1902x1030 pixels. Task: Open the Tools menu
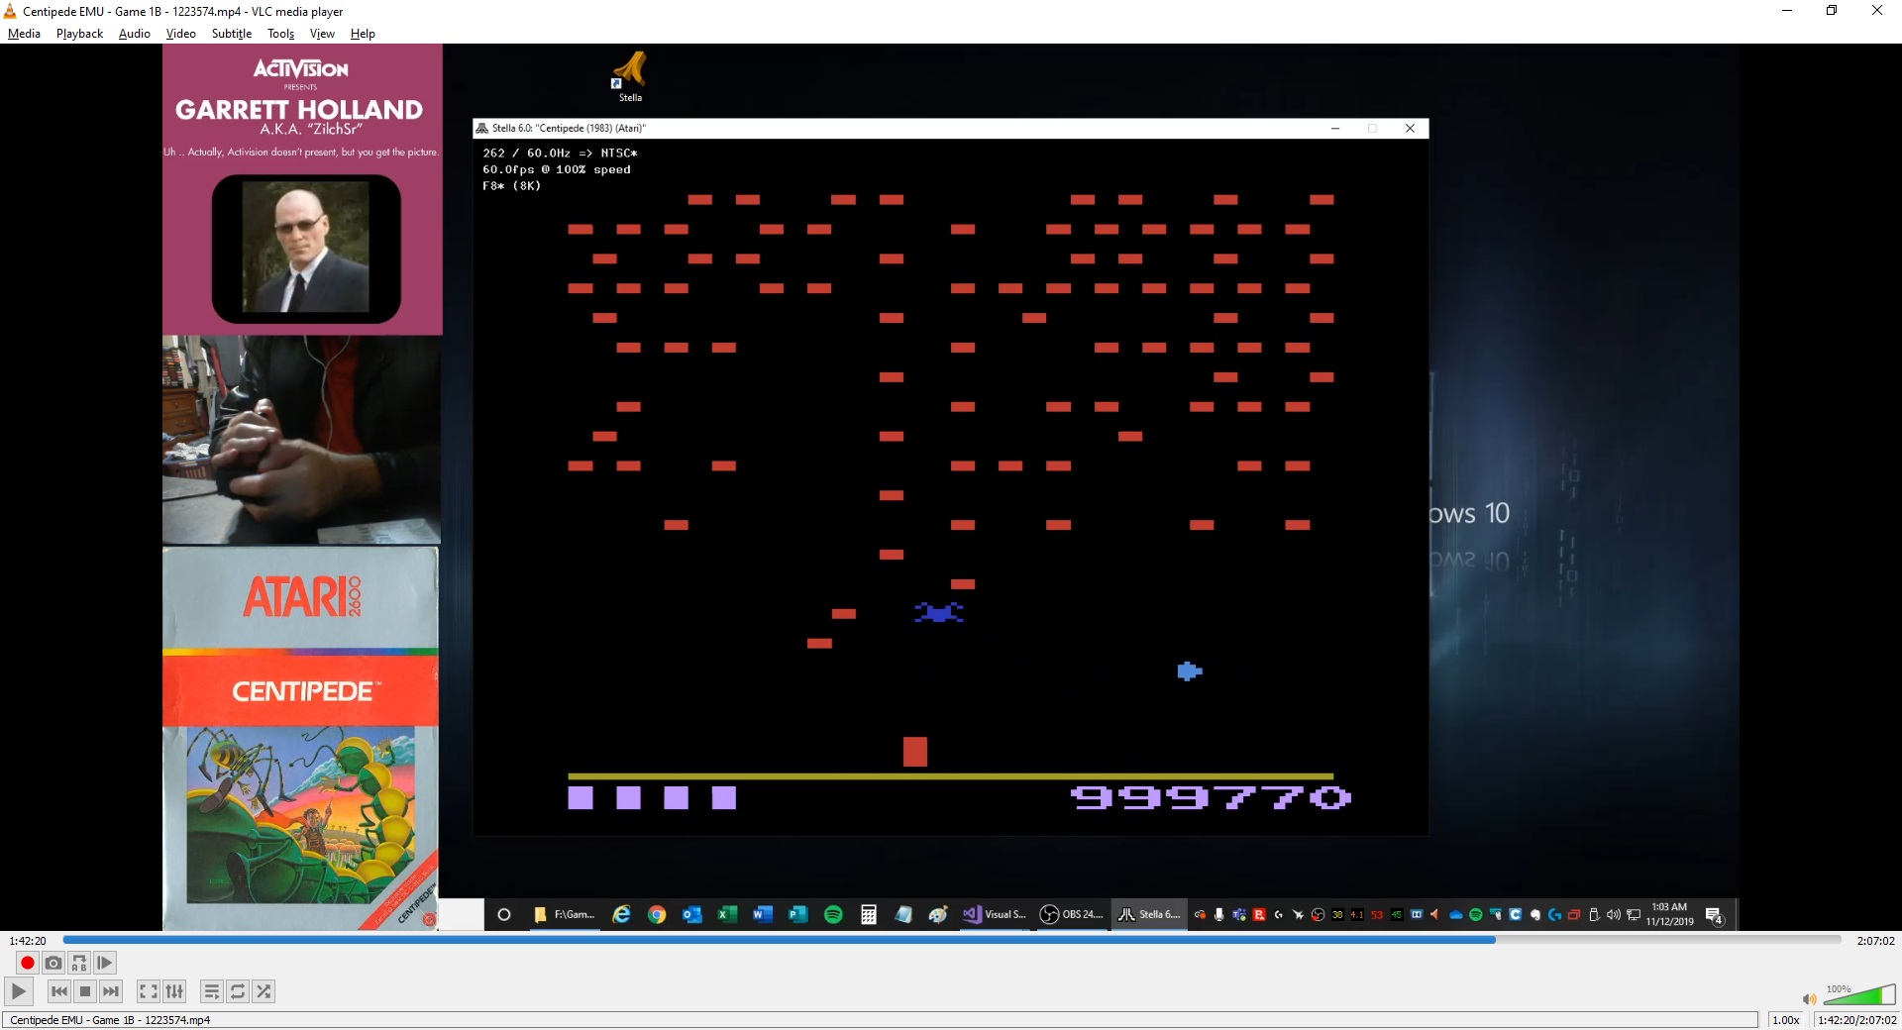click(x=281, y=34)
